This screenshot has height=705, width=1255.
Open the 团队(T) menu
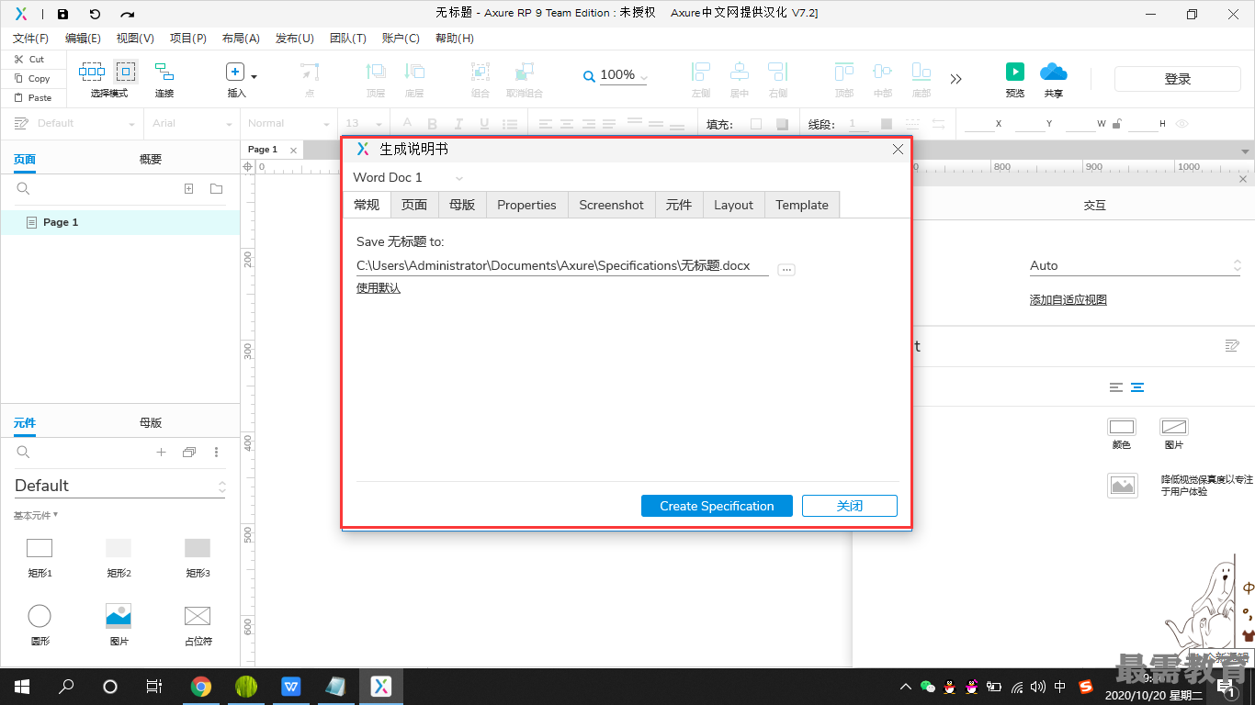pos(348,38)
